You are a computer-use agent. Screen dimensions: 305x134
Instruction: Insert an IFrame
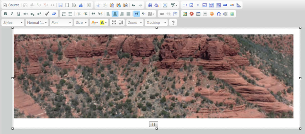tap(232, 14)
